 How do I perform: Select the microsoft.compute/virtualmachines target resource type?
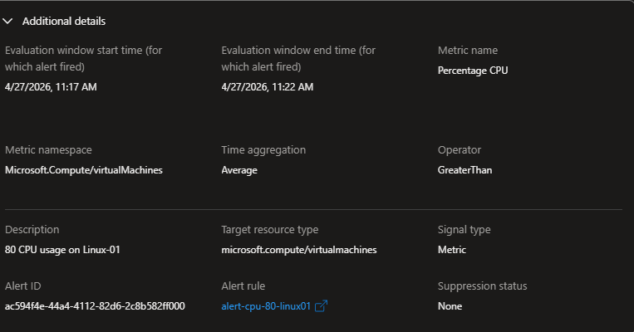coord(299,250)
